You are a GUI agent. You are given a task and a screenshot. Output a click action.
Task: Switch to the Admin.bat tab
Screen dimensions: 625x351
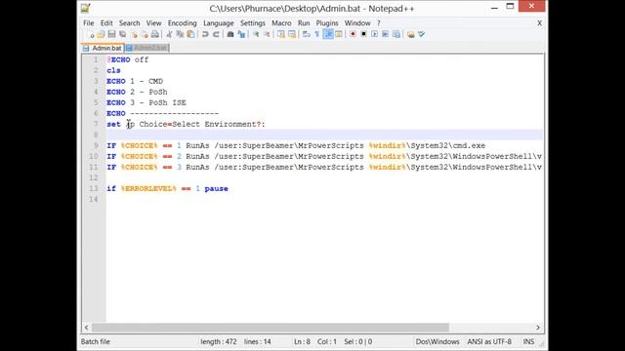tap(103, 48)
